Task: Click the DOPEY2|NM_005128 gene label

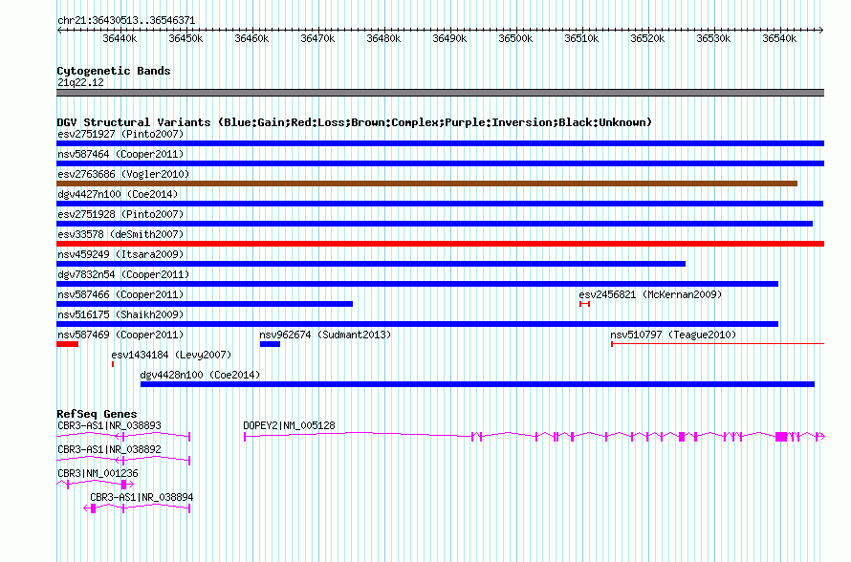Action: click(290, 426)
